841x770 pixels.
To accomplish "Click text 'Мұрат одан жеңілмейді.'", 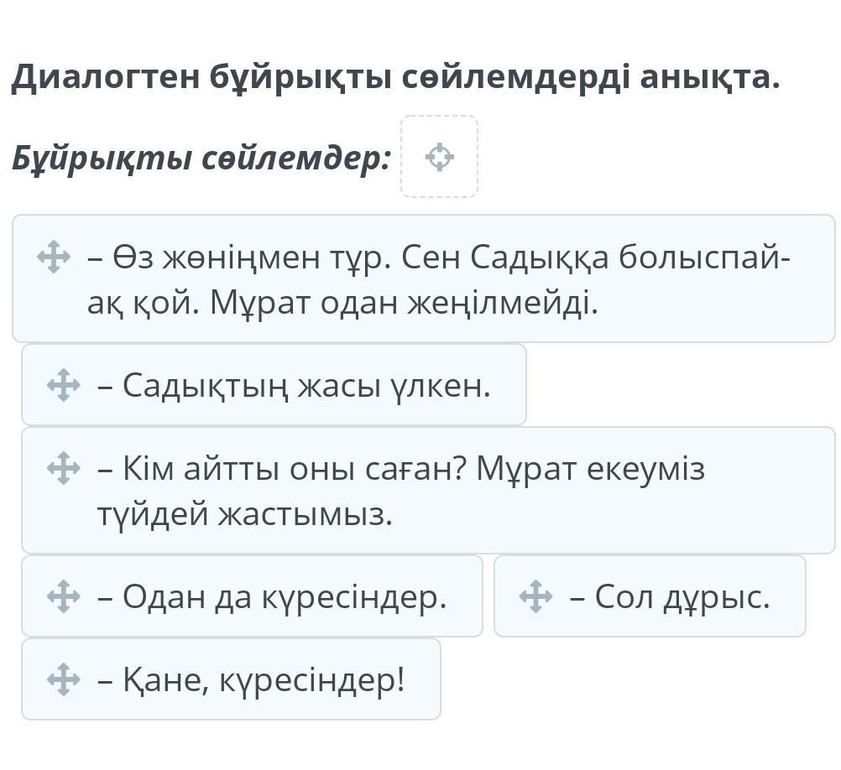I will tap(404, 304).
